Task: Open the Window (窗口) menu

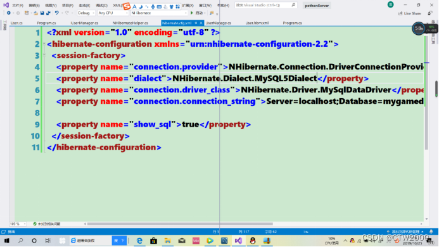Action: tap(205, 5)
